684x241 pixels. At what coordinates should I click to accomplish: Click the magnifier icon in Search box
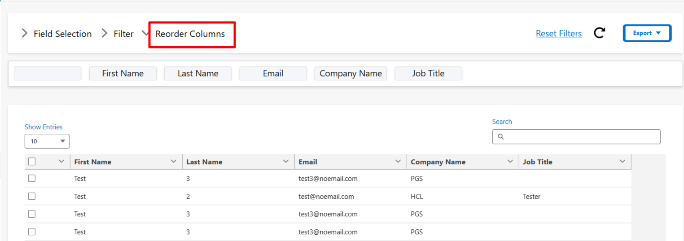501,137
